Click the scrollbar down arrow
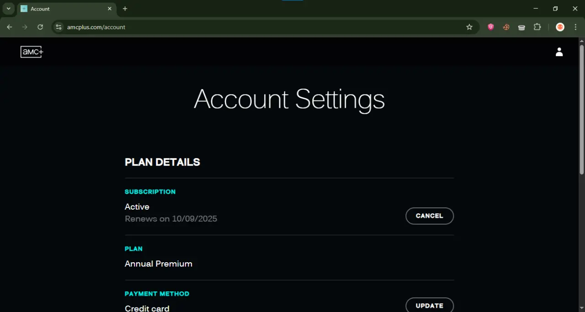Image resolution: width=585 pixels, height=312 pixels. (582, 308)
